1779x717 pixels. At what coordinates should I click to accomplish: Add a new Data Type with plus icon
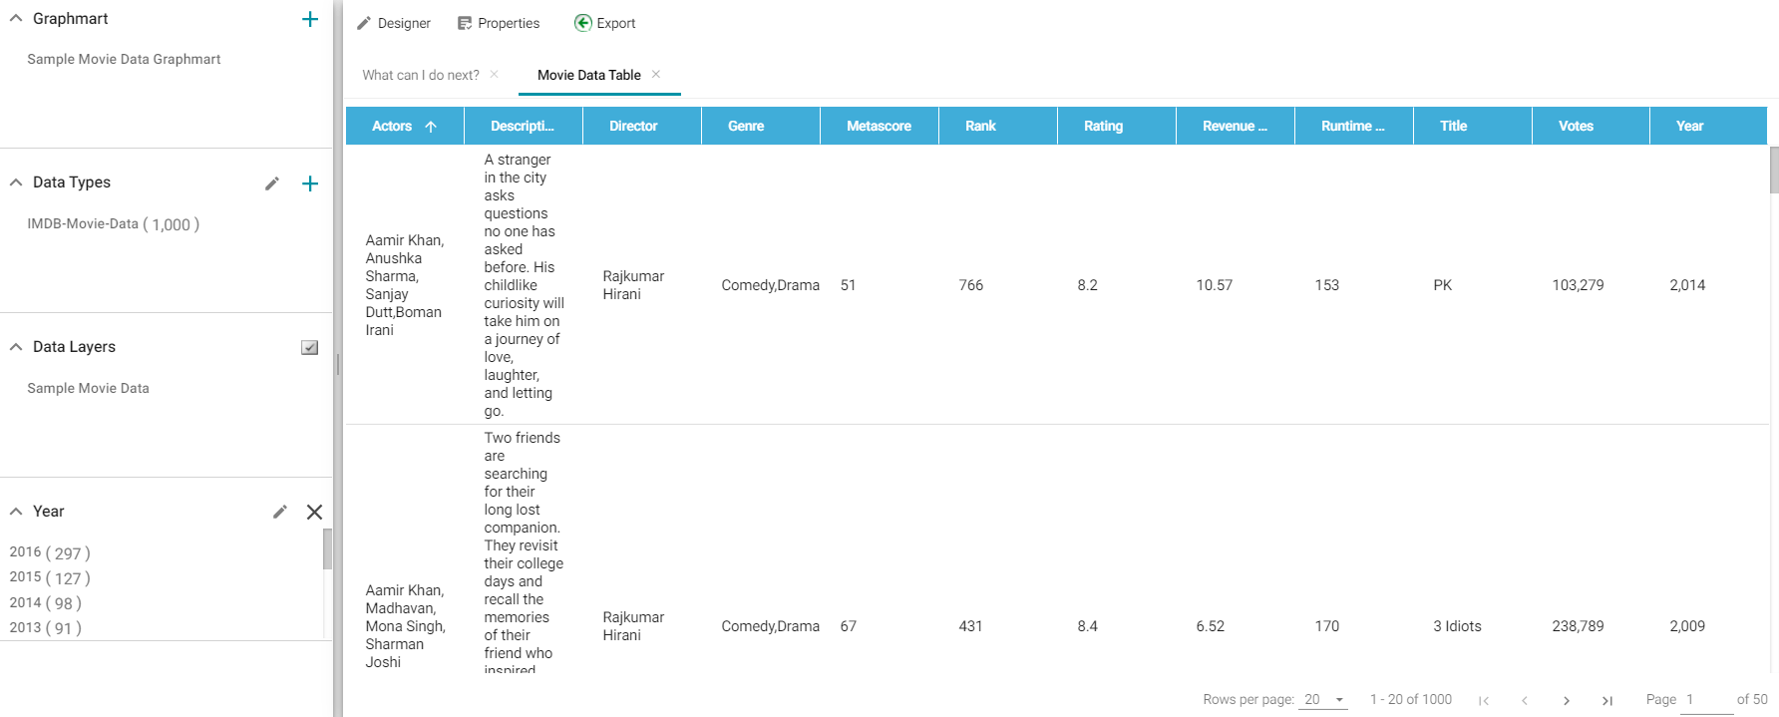point(310,183)
